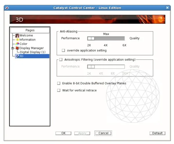The image size is (174, 144).
Task: Enable 8-bit Double Buffered Overlay Planes
Action: coord(59,83)
